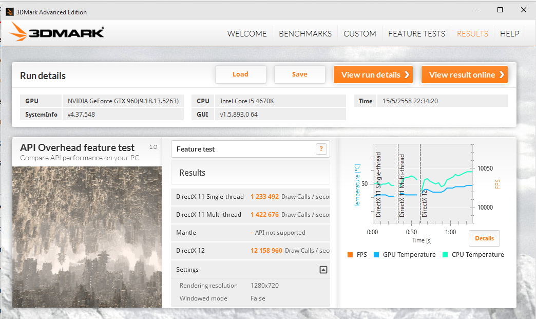536x319 pixels.
Task: Click the 3DMARK logo in header
Action: click(56, 32)
